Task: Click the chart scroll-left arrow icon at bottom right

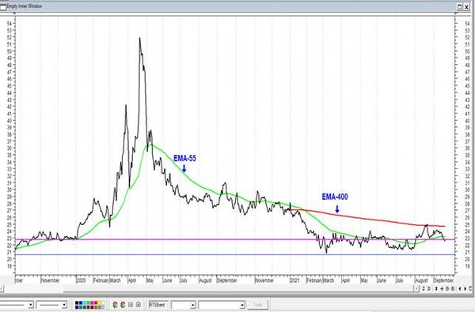Action: pyautogui.click(x=460, y=289)
